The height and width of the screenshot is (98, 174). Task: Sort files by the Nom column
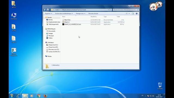[x=64, y=17]
